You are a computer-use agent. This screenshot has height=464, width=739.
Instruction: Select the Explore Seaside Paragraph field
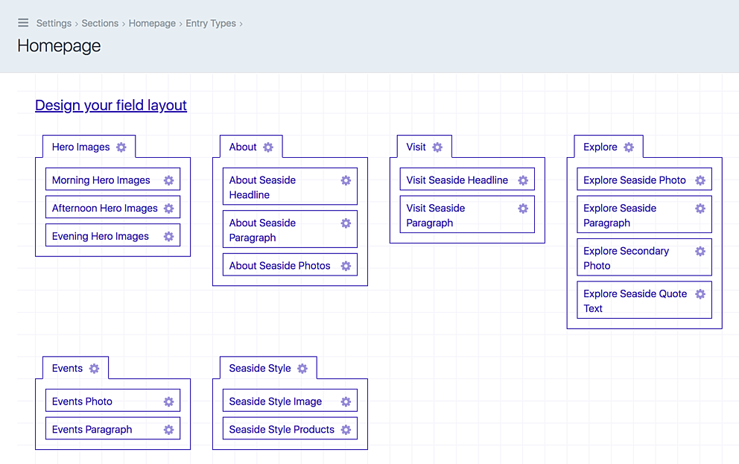(644, 214)
